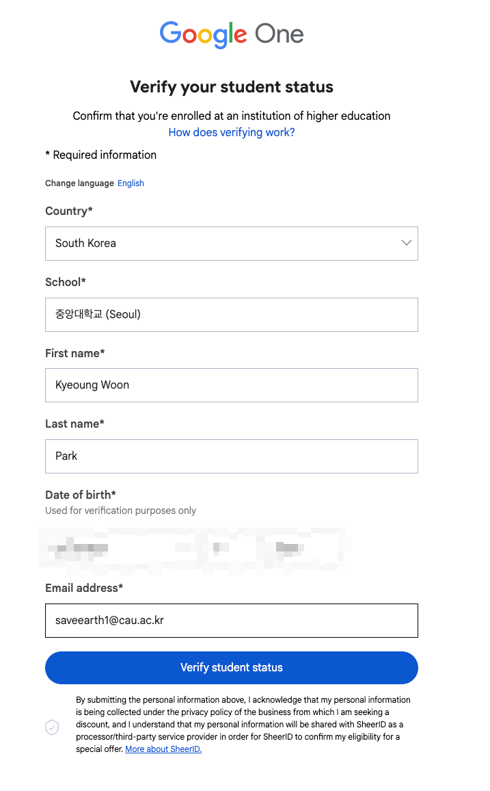
Task: Click the Google One logo
Action: coord(232,34)
